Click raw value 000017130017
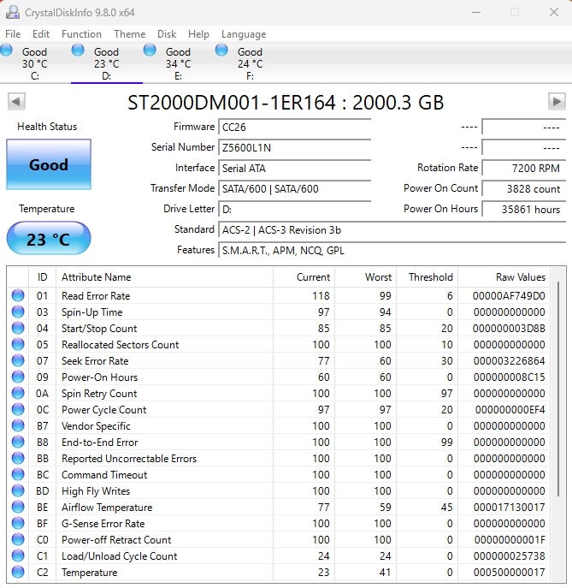 point(509,507)
